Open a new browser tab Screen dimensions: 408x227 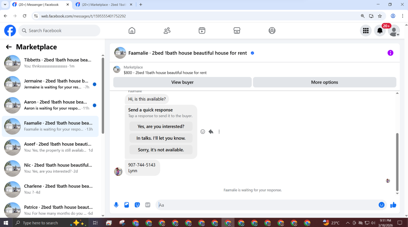click(141, 5)
